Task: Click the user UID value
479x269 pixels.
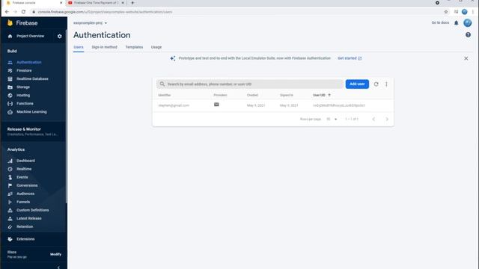Action: tap(339, 105)
